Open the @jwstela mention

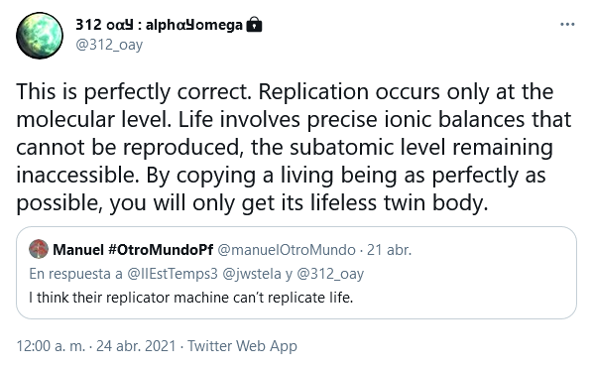pos(252,274)
